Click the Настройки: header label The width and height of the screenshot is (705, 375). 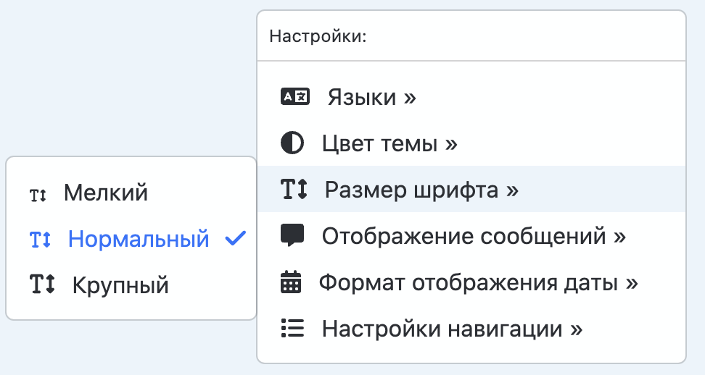(x=318, y=36)
